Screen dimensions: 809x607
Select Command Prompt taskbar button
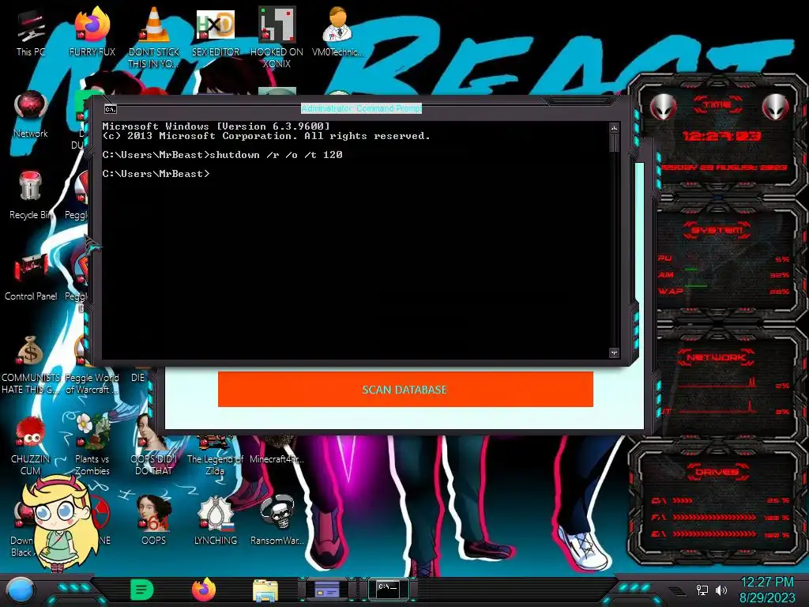click(389, 589)
